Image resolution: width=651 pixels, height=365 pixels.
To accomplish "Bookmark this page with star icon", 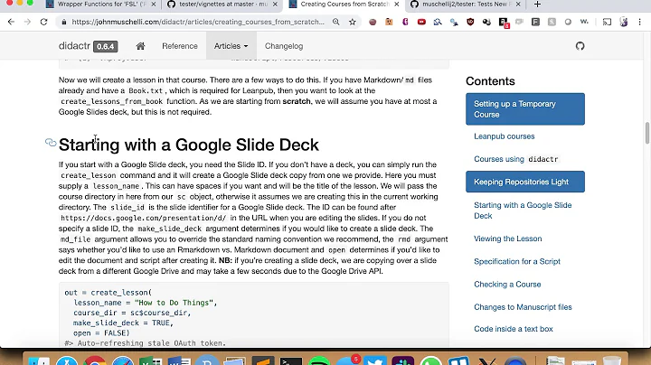I will click(353, 22).
